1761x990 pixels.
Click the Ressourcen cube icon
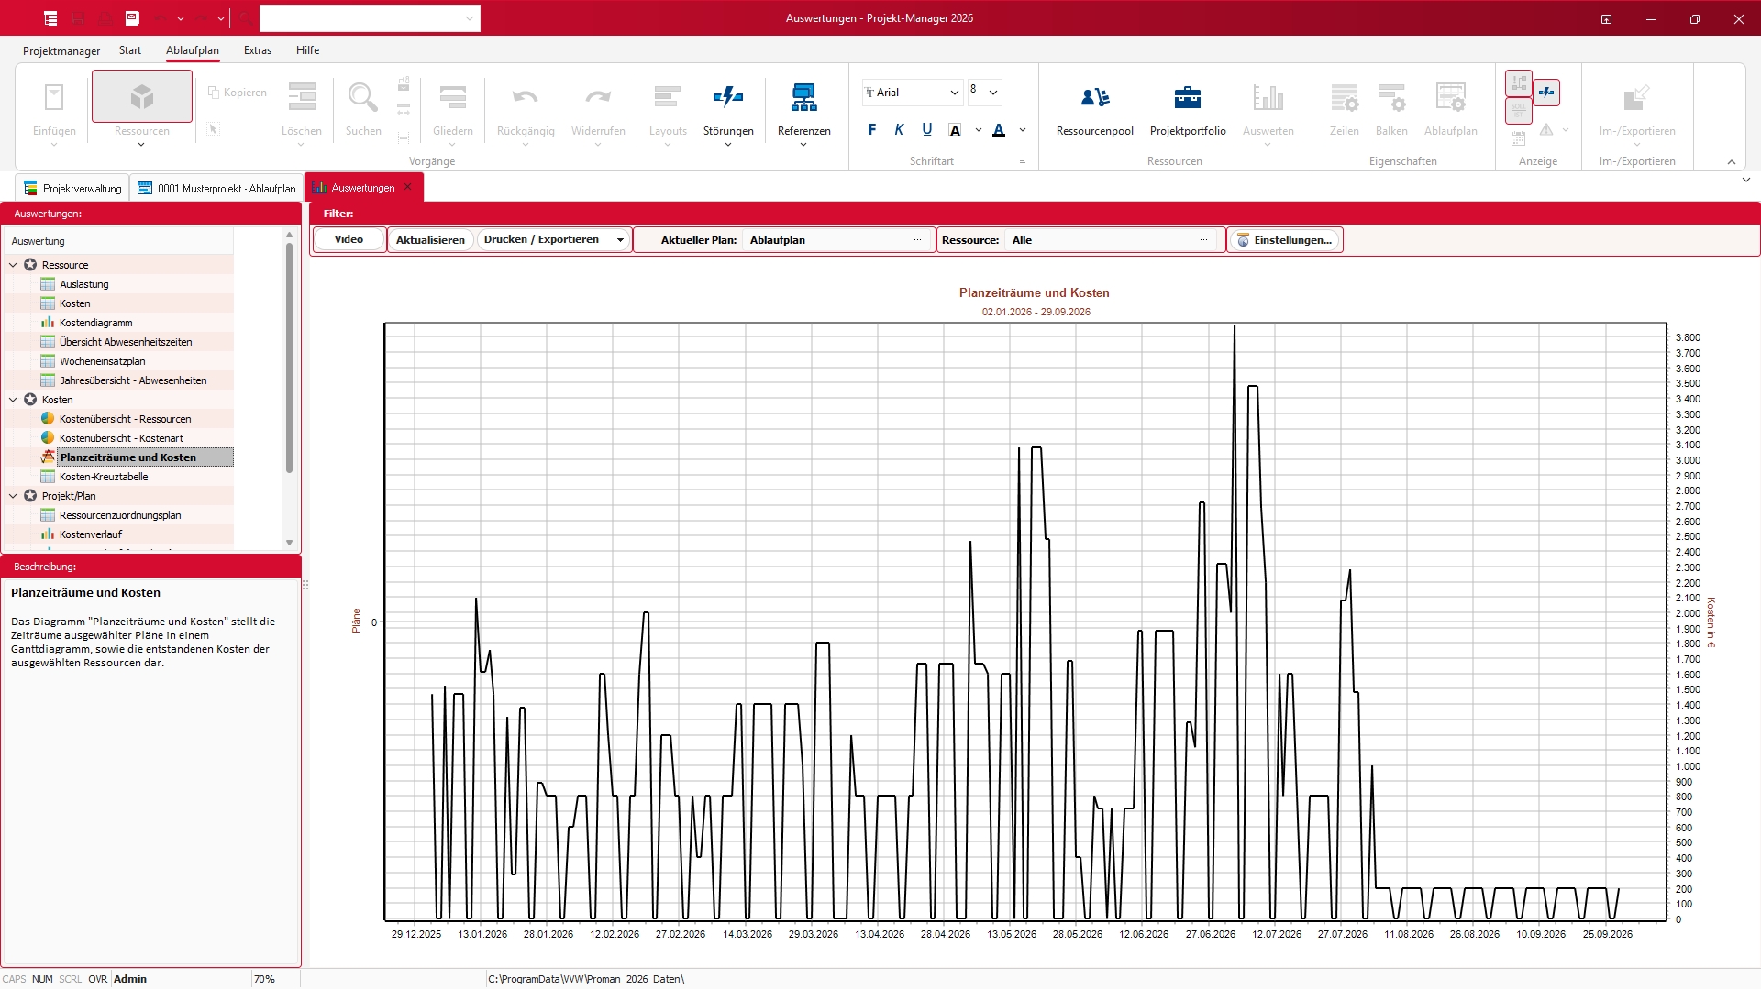(x=142, y=97)
